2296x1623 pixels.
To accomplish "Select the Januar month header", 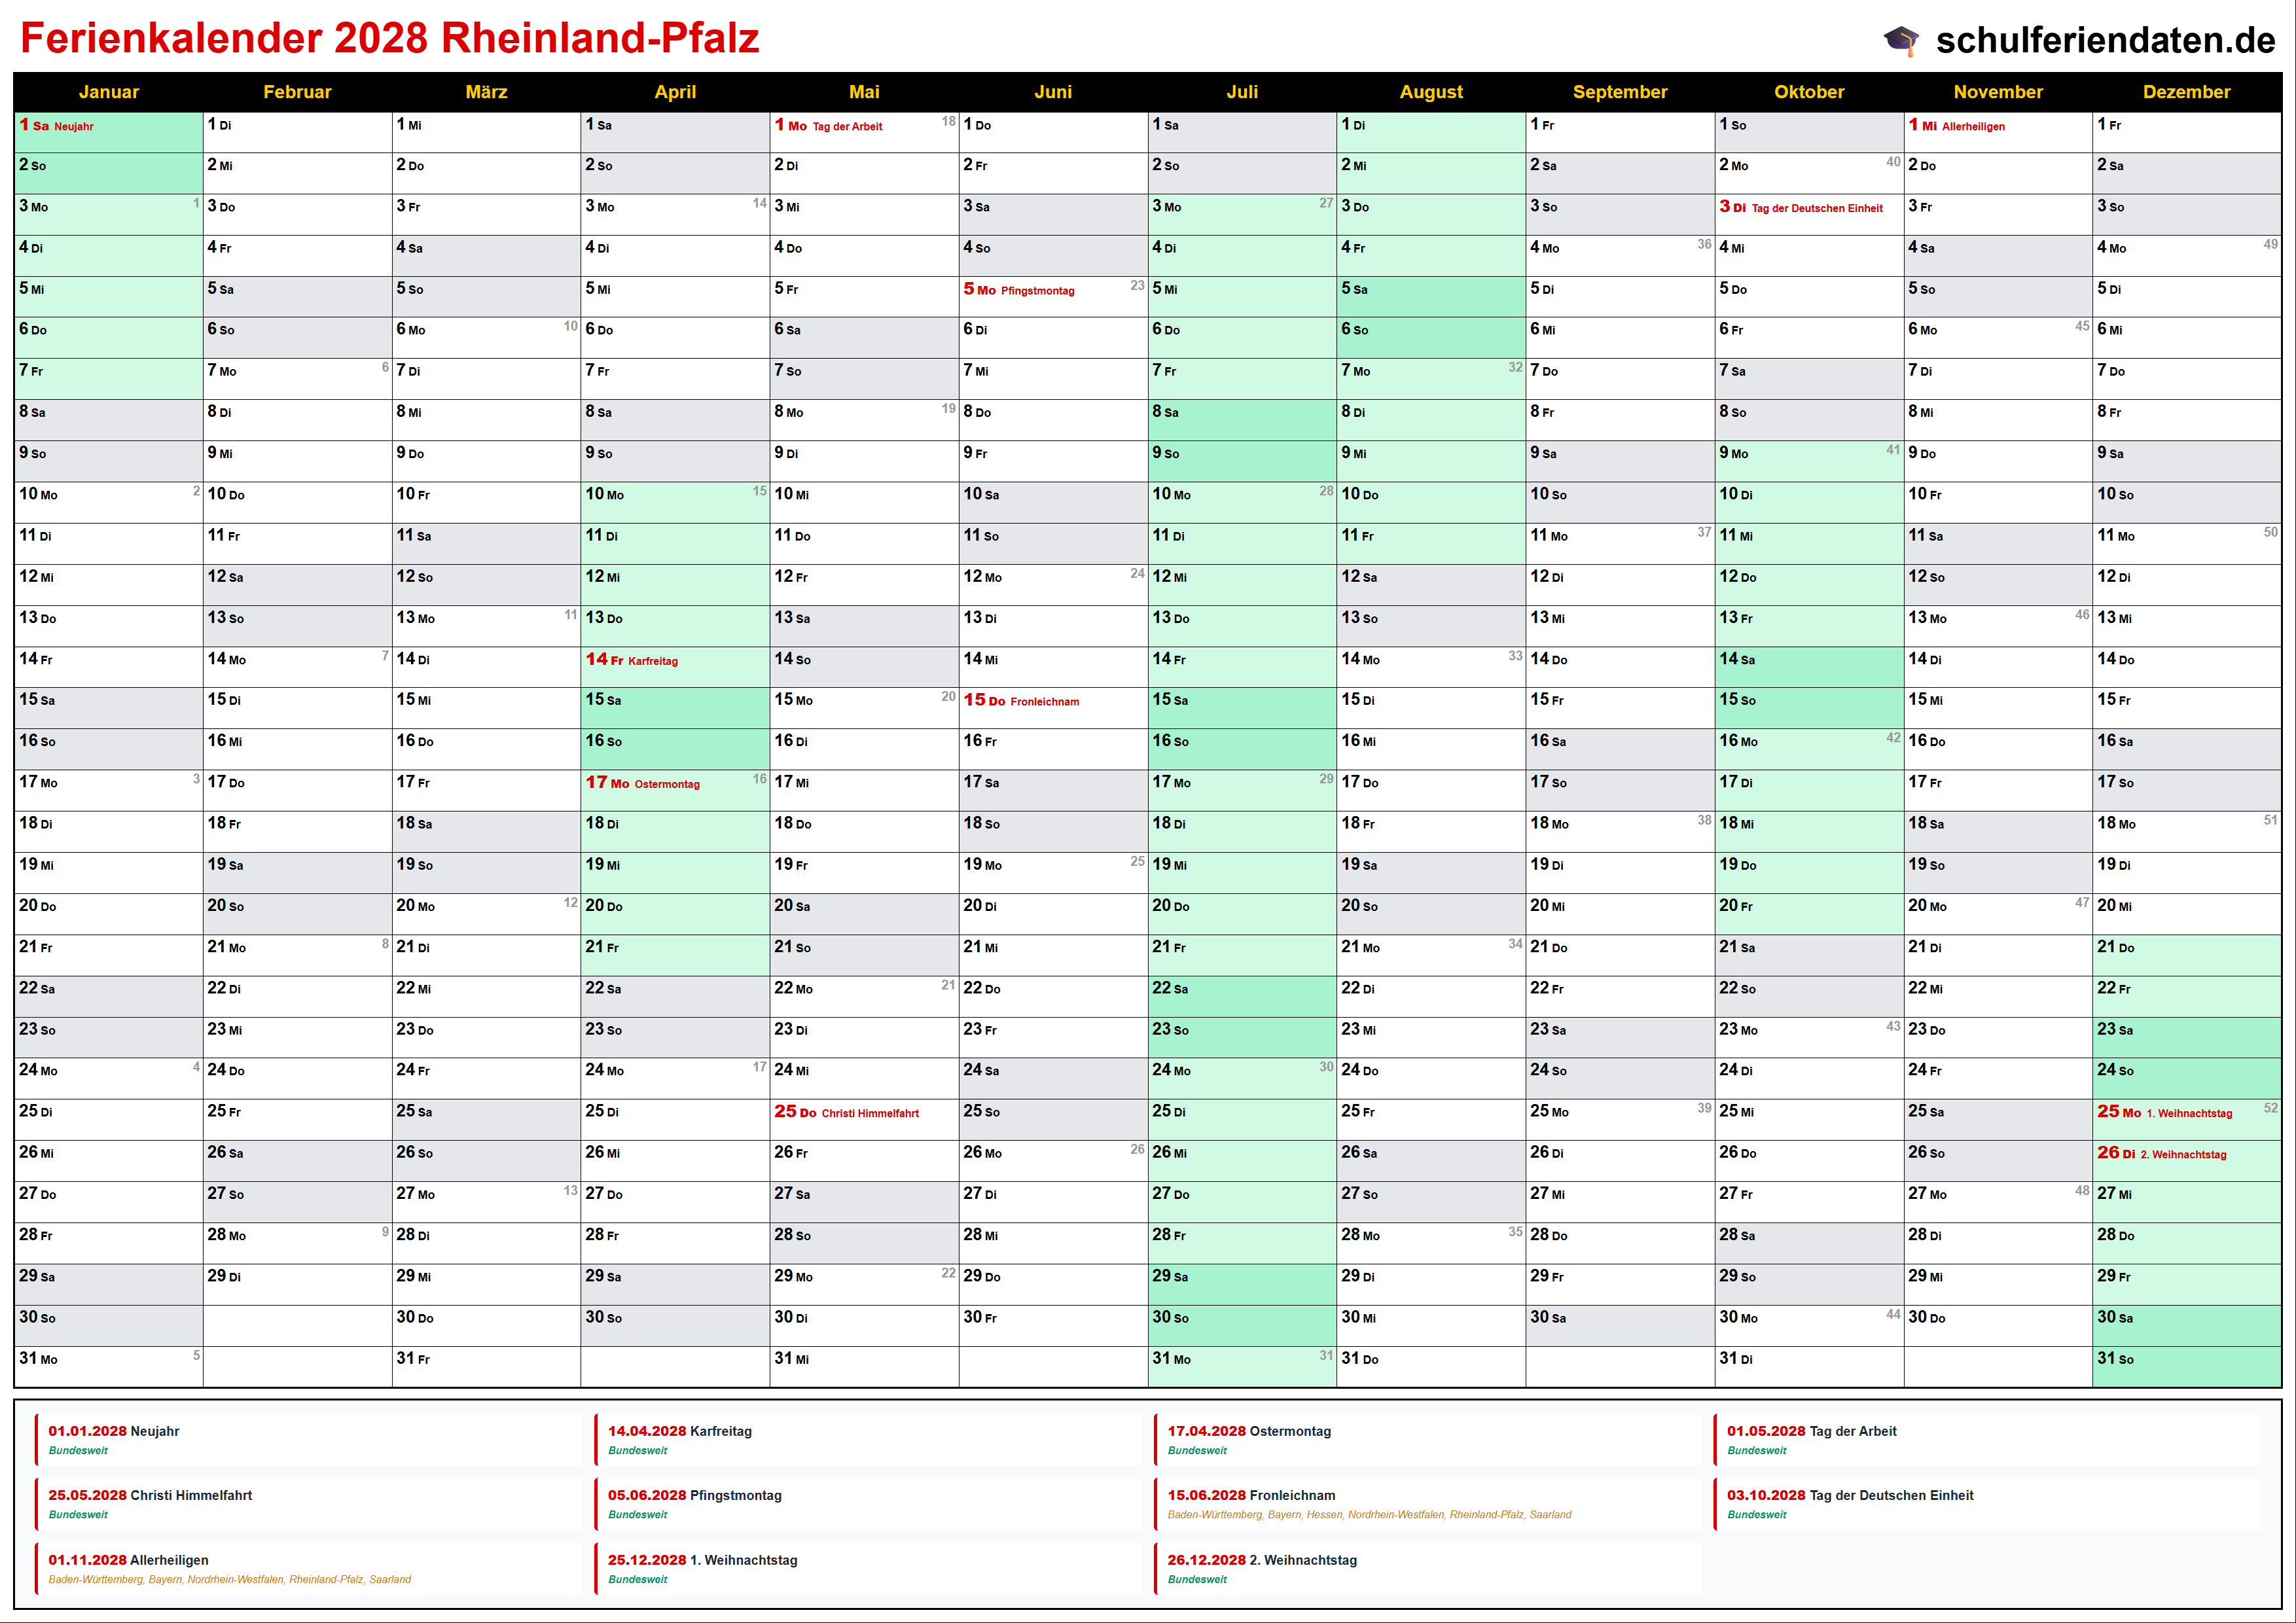I will [108, 92].
